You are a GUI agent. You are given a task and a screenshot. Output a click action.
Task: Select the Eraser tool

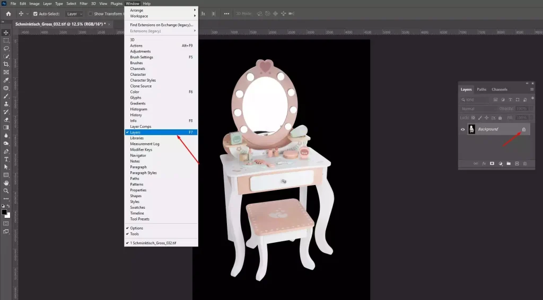click(6, 120)
